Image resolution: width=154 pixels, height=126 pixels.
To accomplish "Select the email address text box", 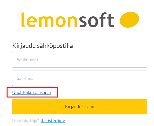I will pyautogui.click(x=79, y=60).
